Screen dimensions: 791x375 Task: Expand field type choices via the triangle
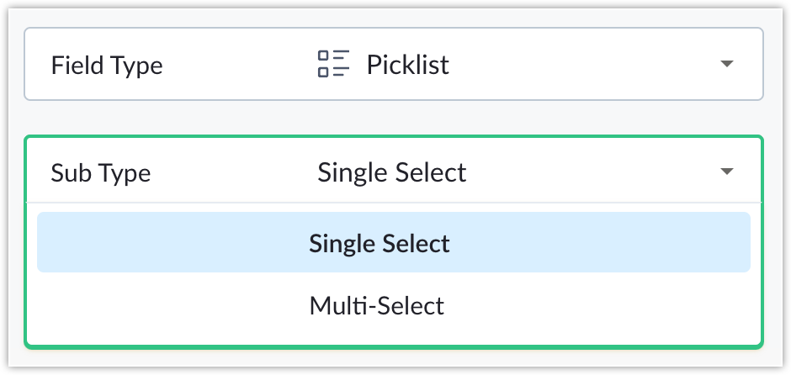click(726, 64)
